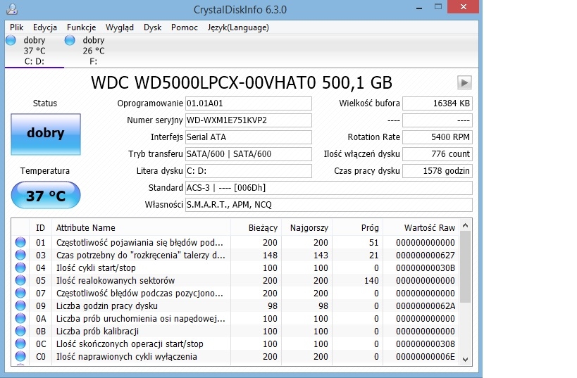Screen dimensions: 577x378
Task: Click the CrystalDiskInfo app icon in title bar
Action: 12,9
